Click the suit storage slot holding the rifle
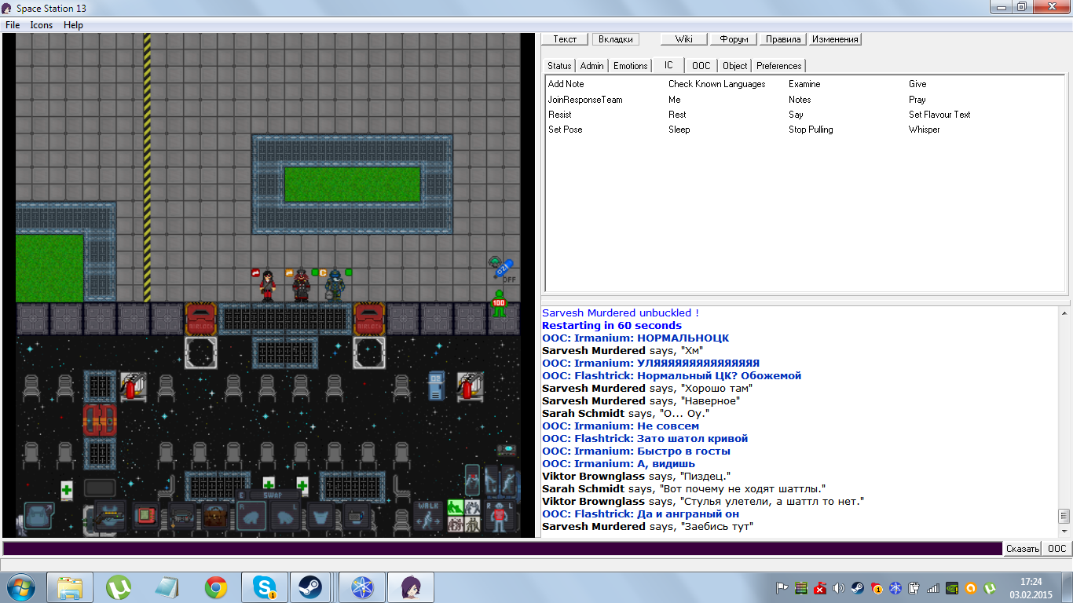This screenshot has width=1073, height=603. 110,515
